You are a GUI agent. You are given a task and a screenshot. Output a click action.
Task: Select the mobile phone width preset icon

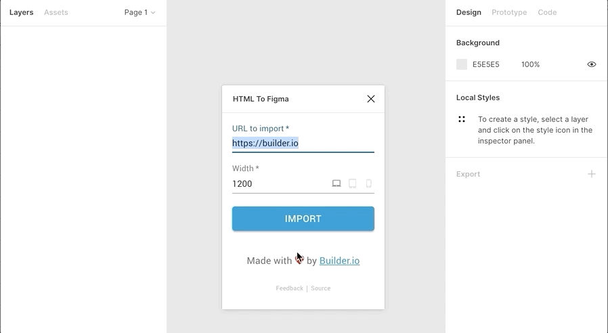[x=369, y=183]
